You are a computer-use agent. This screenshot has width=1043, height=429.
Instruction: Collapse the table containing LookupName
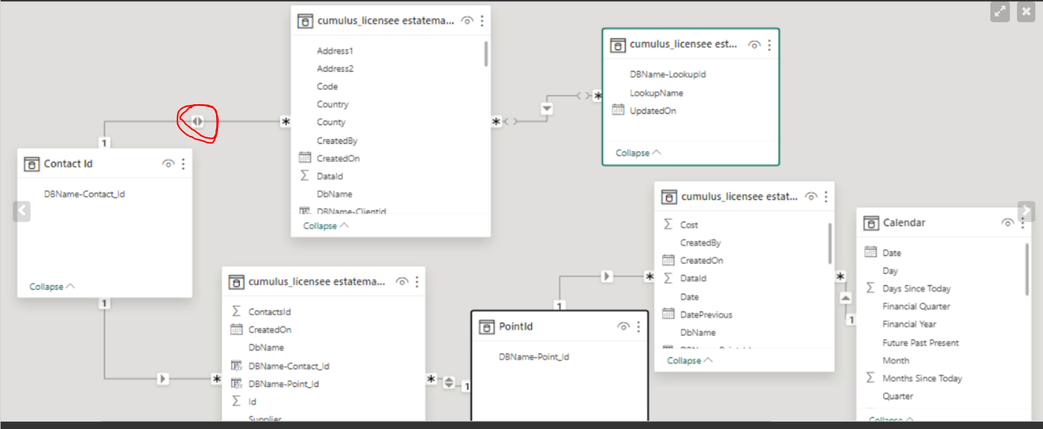pyautogui.click(x=638, y=153)
